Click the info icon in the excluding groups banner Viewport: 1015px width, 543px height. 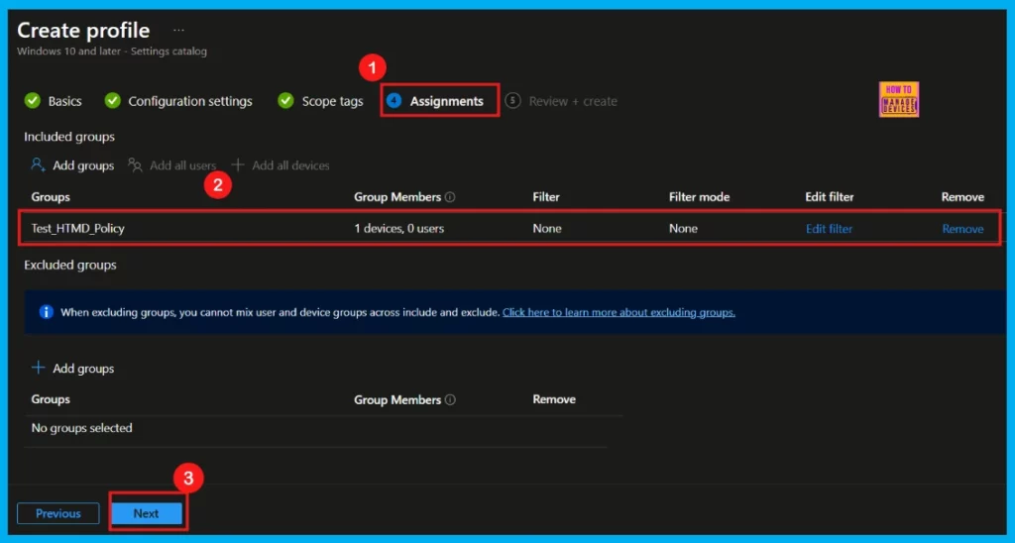(x=46, y=312)
